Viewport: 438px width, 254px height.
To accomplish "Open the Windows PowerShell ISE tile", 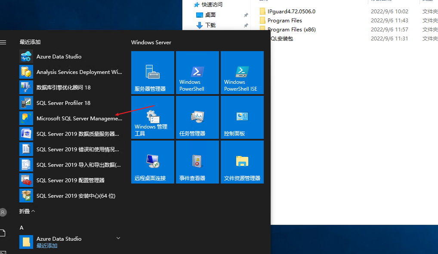I will [242, 73].
